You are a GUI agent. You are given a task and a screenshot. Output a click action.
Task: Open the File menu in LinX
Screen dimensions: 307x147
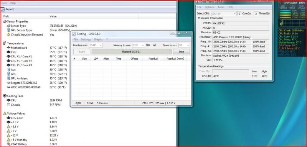pyautogui.click(x=76, y=39)
